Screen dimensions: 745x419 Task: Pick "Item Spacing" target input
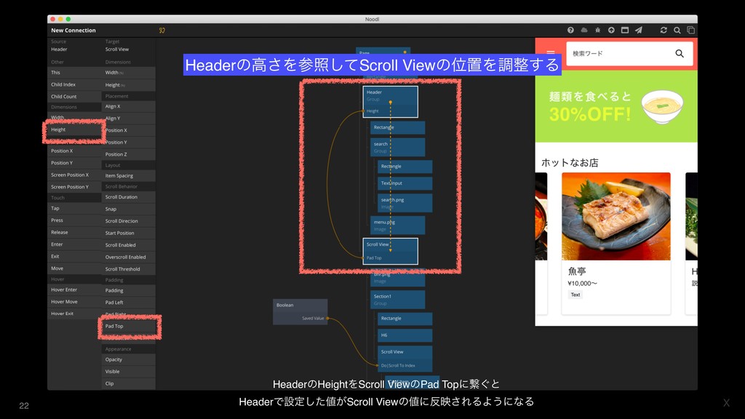(x=128, y=176)
